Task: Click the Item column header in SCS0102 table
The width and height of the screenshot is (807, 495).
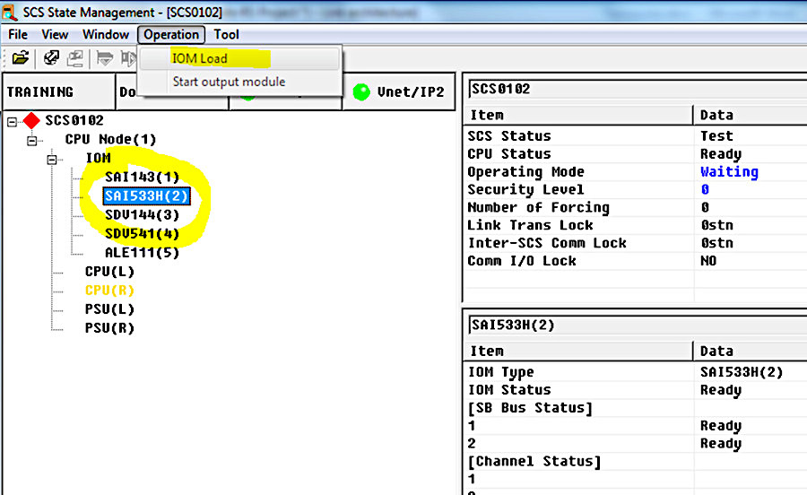Action: click(579, 116)
